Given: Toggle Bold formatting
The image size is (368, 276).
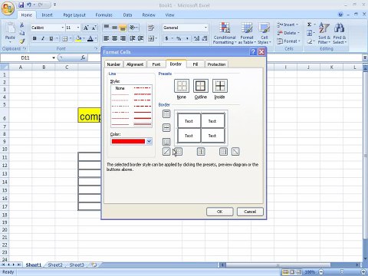Looking at the screenshot, I should click(x=34, y=38).
